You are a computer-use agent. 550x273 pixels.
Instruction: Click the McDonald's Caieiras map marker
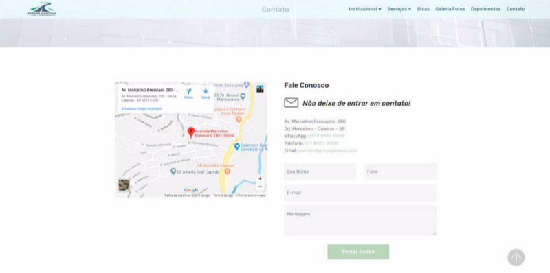click(228, 171)
